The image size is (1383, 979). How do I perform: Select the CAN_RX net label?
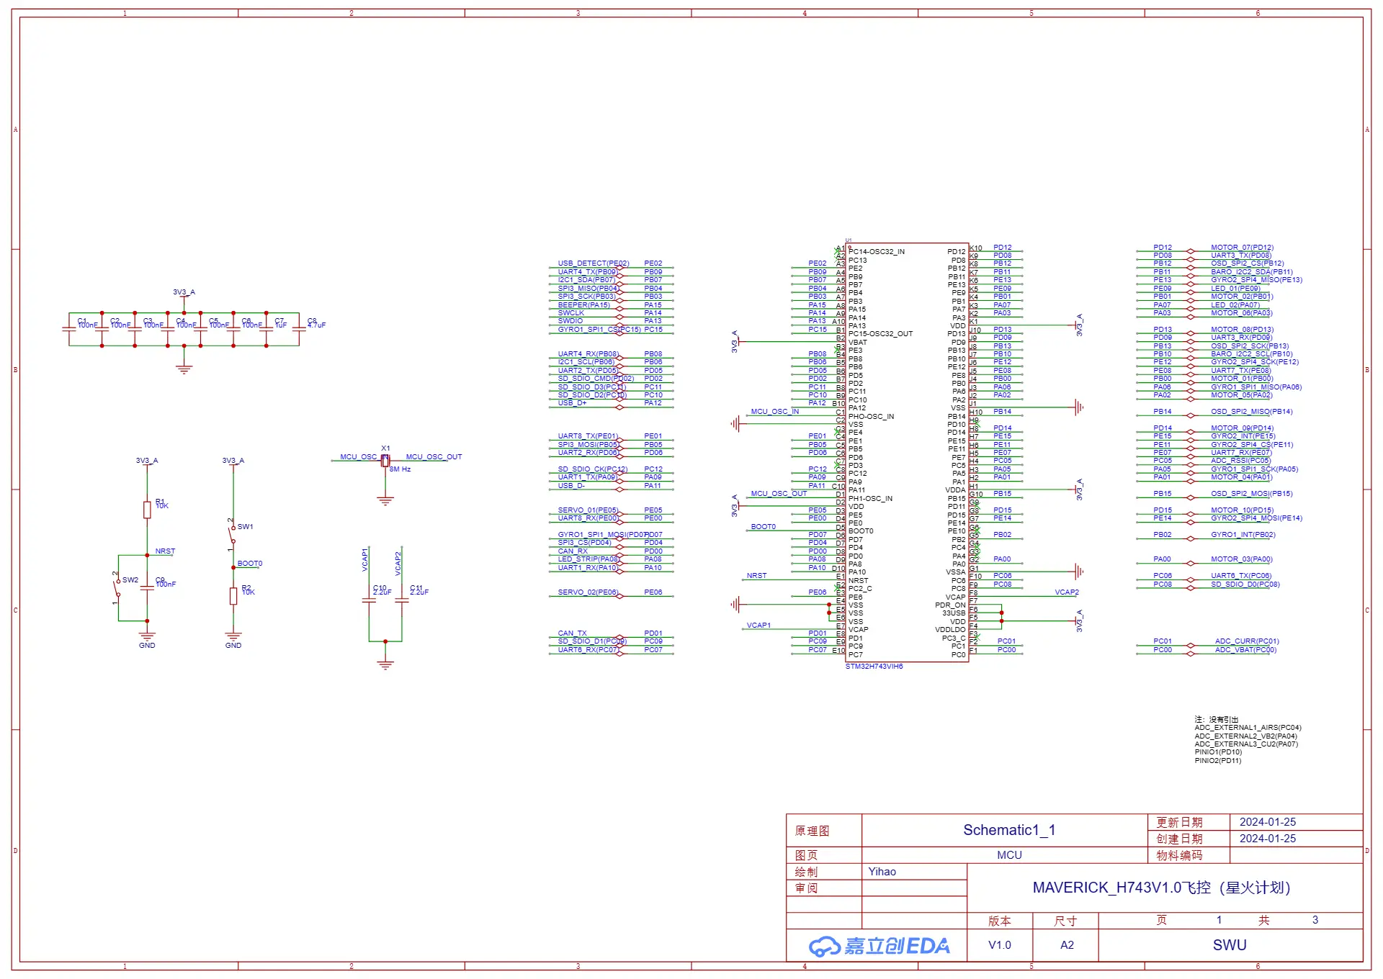click(573, 551)
